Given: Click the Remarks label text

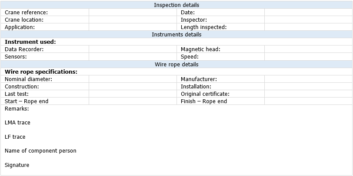Looking at the screenshot, I should (x=17, y=109).
